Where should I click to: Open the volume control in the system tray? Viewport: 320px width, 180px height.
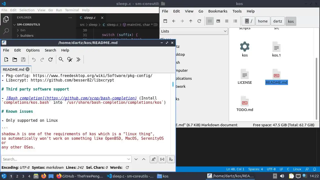[x=282, y=176]
